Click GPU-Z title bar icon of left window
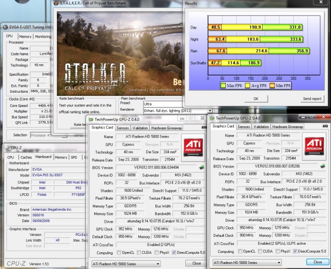Image resolution: width=331 pixels, height=269 pixels. [x=91, y=119]
